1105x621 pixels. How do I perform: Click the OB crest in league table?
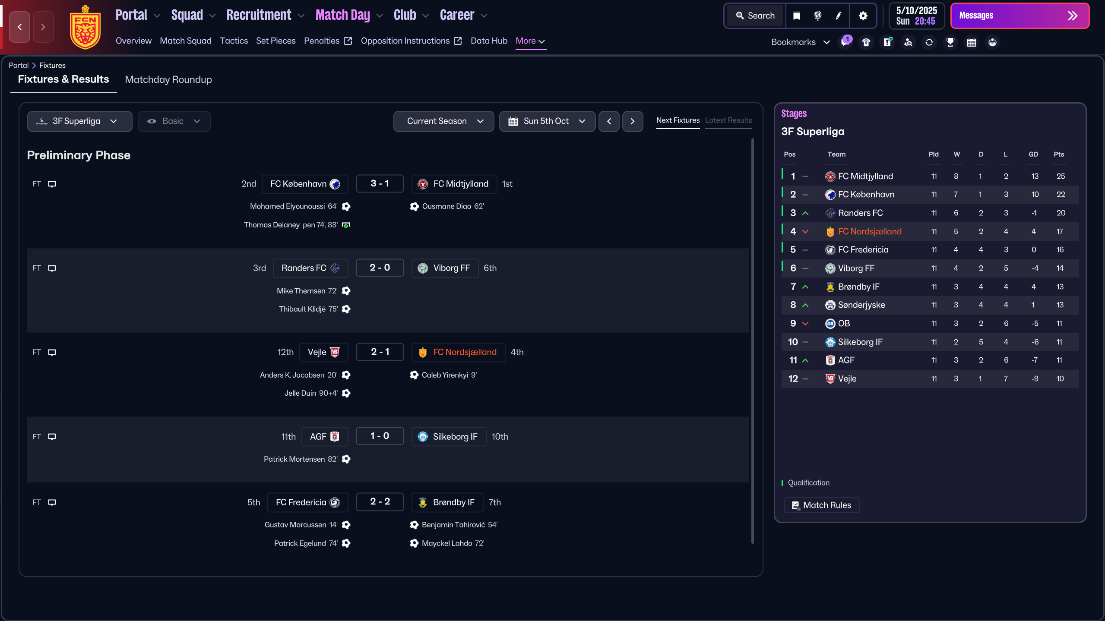point(830,323)
